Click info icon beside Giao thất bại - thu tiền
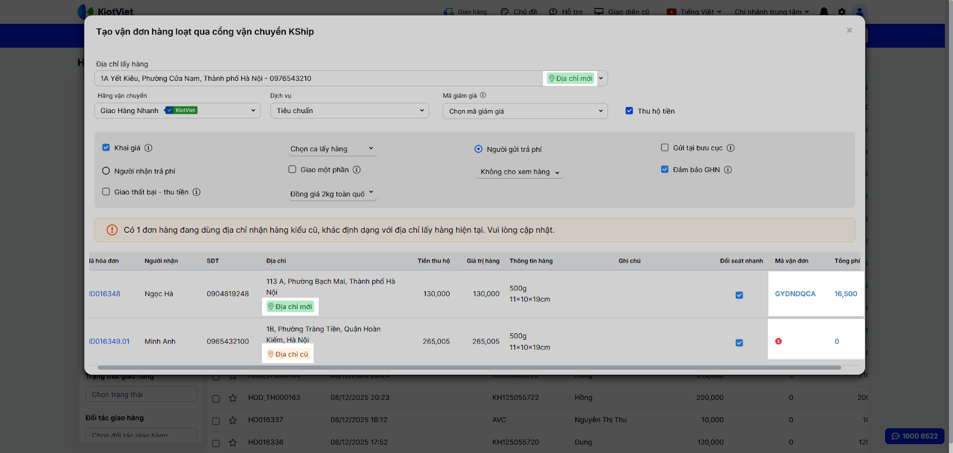This screenshot has height=453, width=953. (197, 192)
